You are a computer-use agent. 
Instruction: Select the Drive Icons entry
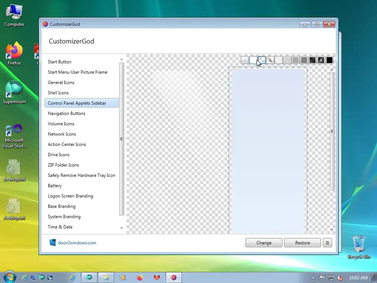pyautogui.click(x=81, y=155)
